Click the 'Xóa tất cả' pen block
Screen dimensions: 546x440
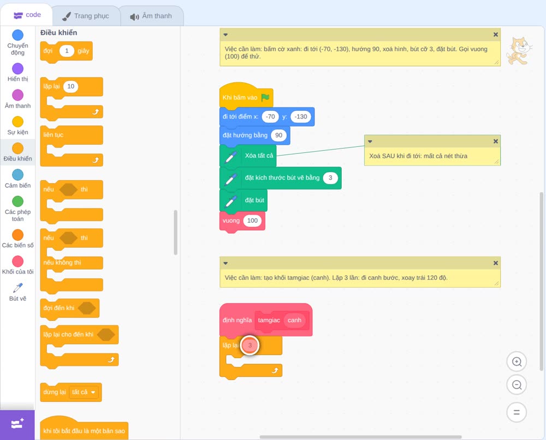tap(248, 156)
